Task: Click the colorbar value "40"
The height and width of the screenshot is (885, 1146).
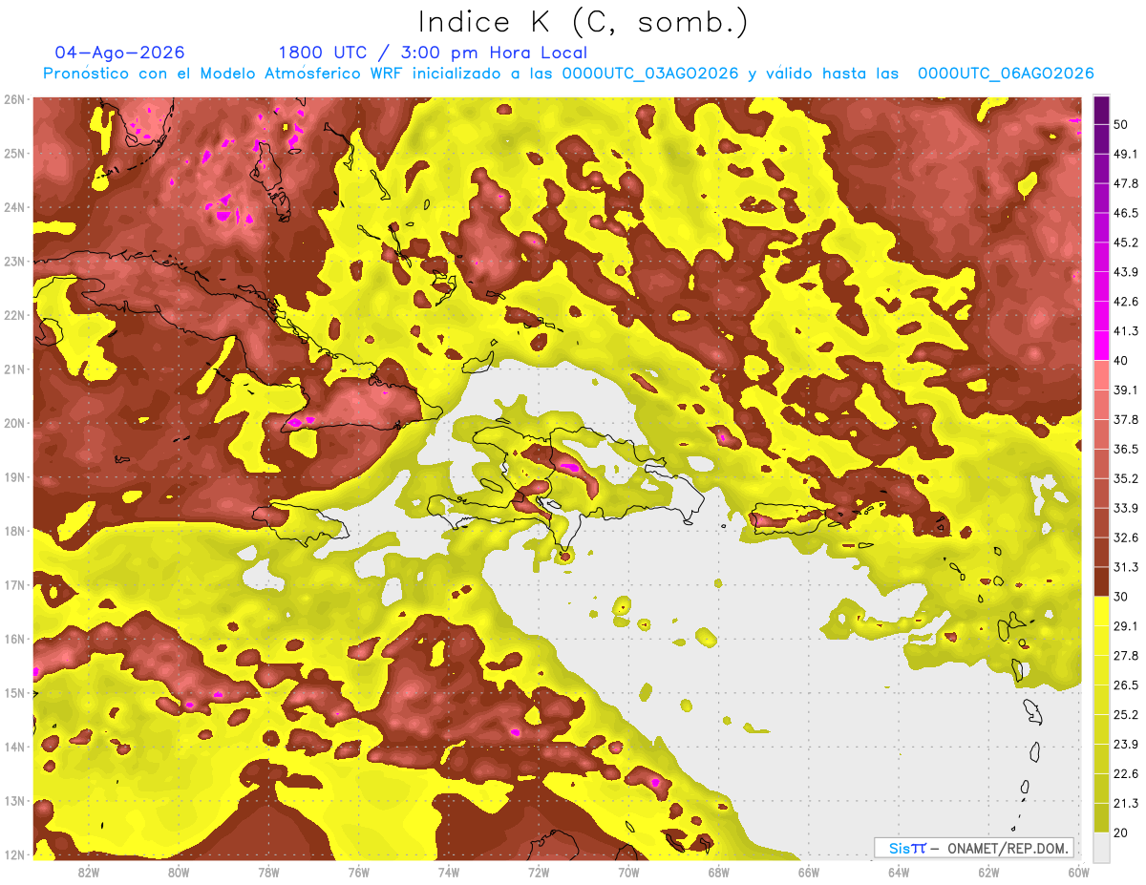Action: [1121, 361]
